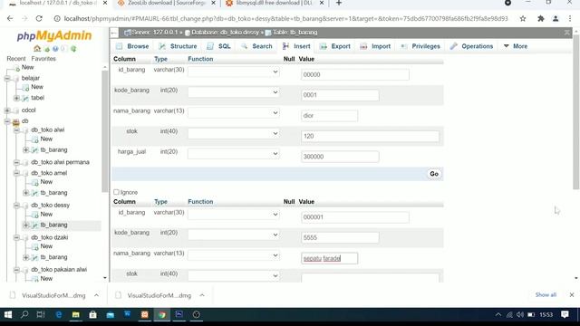Open function dropdown for first id_barang
580x326 pixels.
[x=234, y=72]
